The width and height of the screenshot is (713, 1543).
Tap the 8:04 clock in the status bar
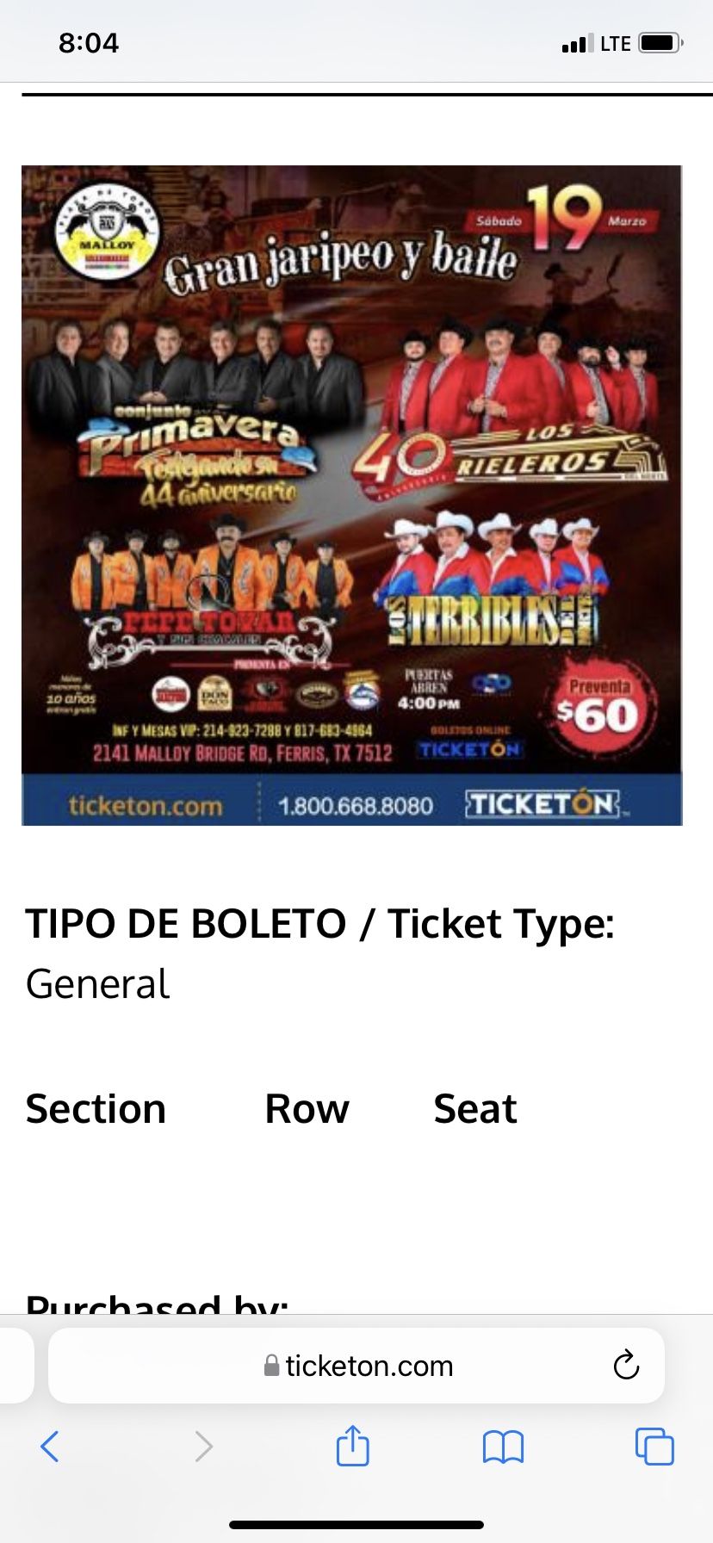coord(89,42)
